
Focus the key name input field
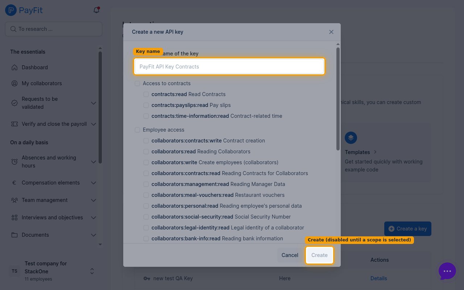point(229,67)
